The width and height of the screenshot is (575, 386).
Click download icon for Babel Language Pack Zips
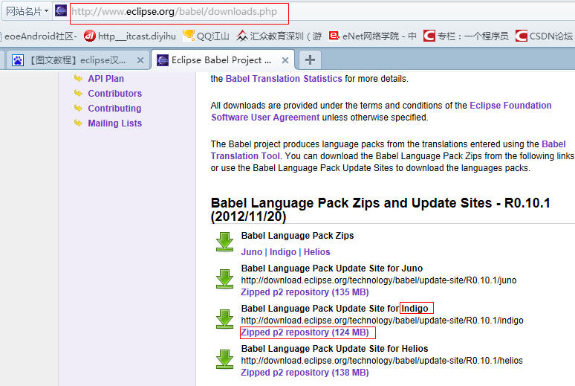click(224, 242)
